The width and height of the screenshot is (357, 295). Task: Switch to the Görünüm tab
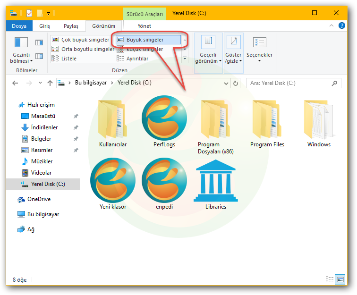[x=103, y=26]
